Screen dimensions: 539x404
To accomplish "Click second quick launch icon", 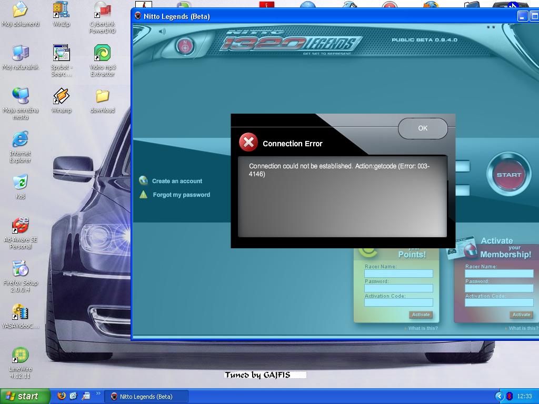I will click(74, 396).
